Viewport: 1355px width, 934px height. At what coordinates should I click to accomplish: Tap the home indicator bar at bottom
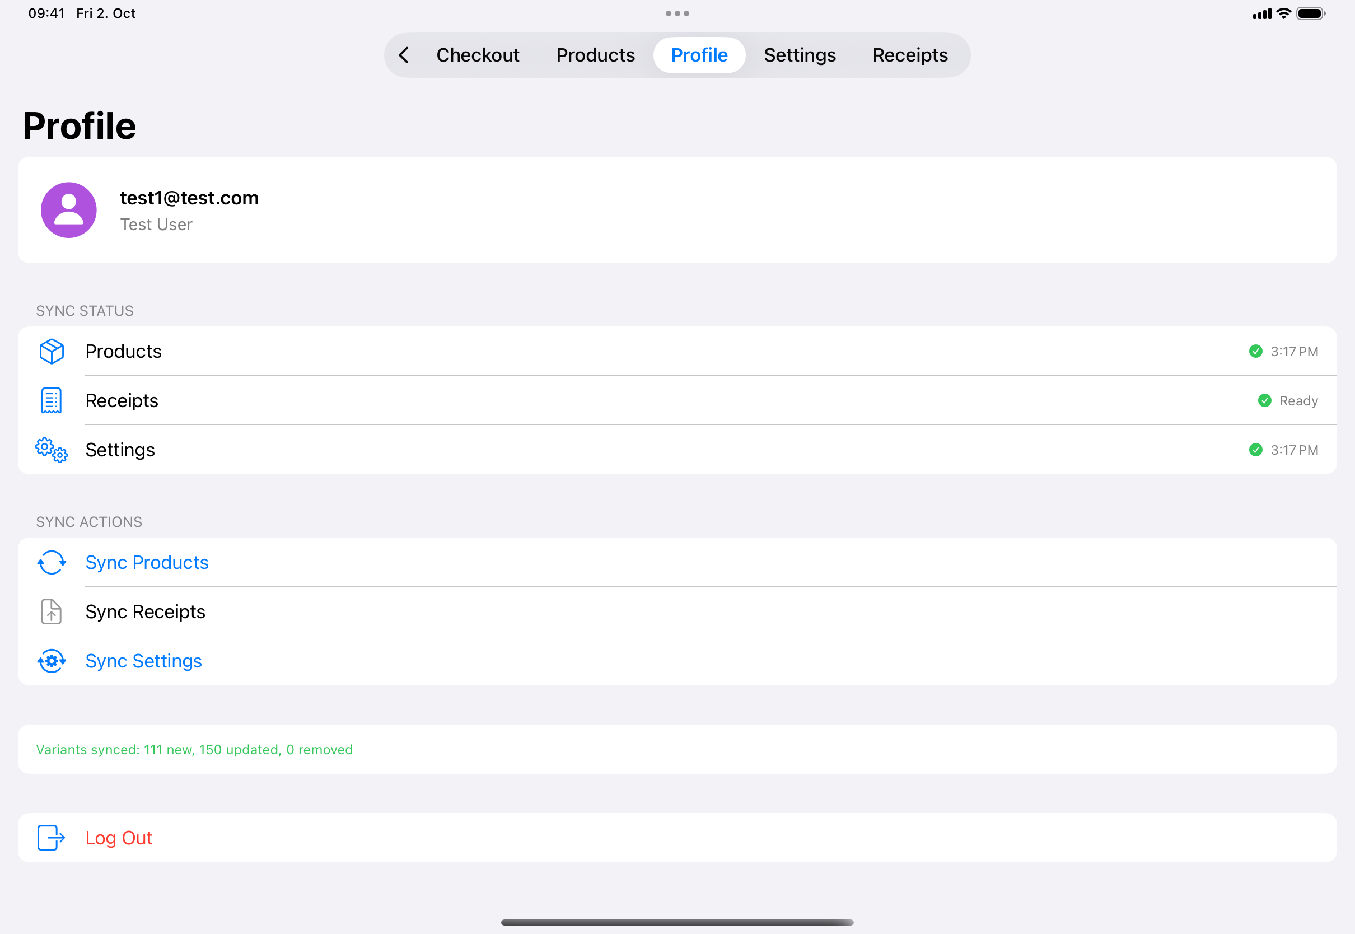(x=677, y=922)
